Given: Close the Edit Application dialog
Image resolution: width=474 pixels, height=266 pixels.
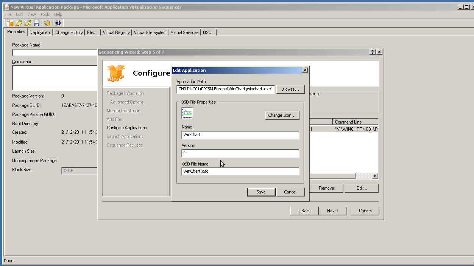Looking at the screenshot, I should [x=305, y=70].
